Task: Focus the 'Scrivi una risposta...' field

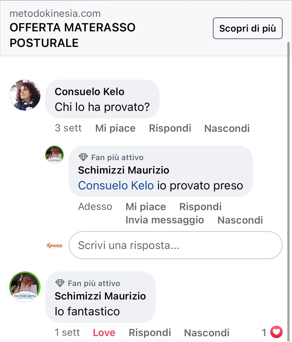Action: point(175,245)
